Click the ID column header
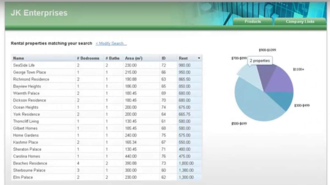330x185 pixels. 164,58
